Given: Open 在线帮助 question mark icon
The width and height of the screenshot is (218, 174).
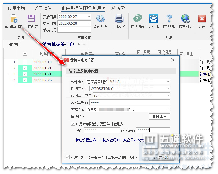Looking at the screenshot, I should 169,19.
